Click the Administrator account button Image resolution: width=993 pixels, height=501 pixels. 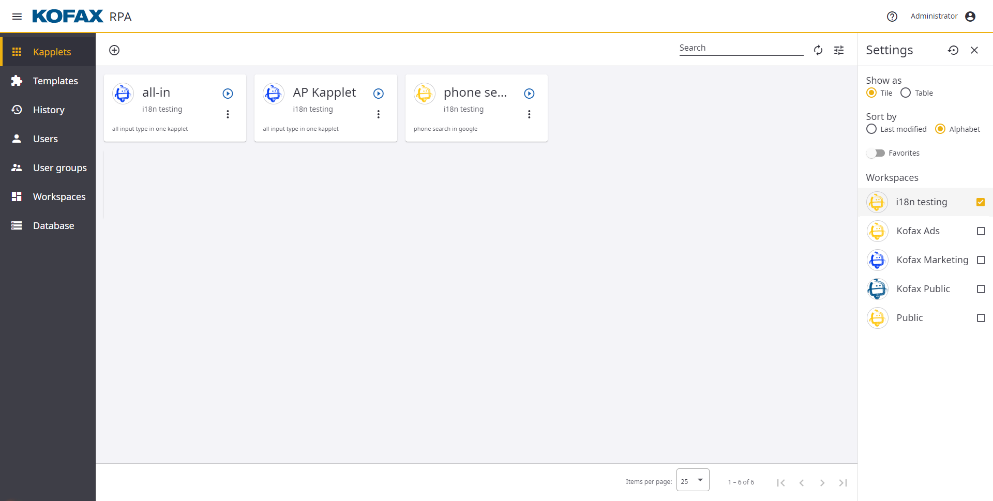tap(943, 17)
